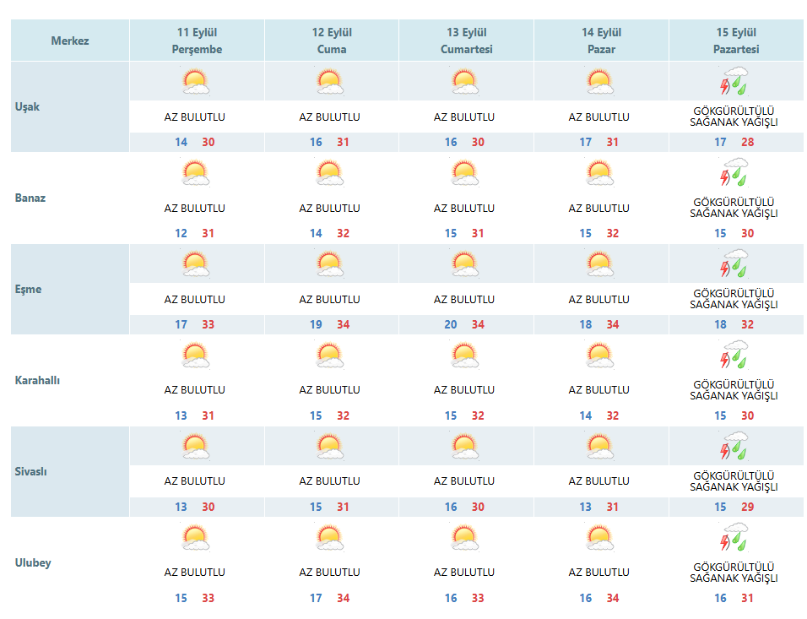Image resolution: width=807 pixels, height=619 pixels.
Task: Click Uşak's thunderstorm icon for 15 Eylül
Action: [734, 81]
